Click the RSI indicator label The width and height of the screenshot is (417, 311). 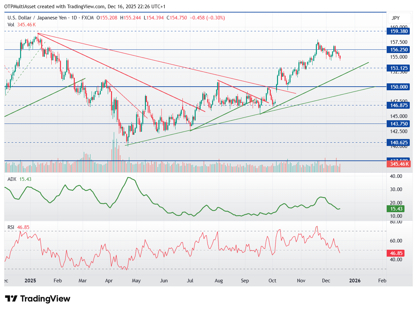tap(11, 227)
